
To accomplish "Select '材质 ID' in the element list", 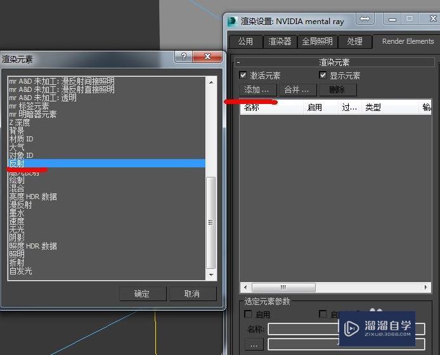I will [107, 139].
